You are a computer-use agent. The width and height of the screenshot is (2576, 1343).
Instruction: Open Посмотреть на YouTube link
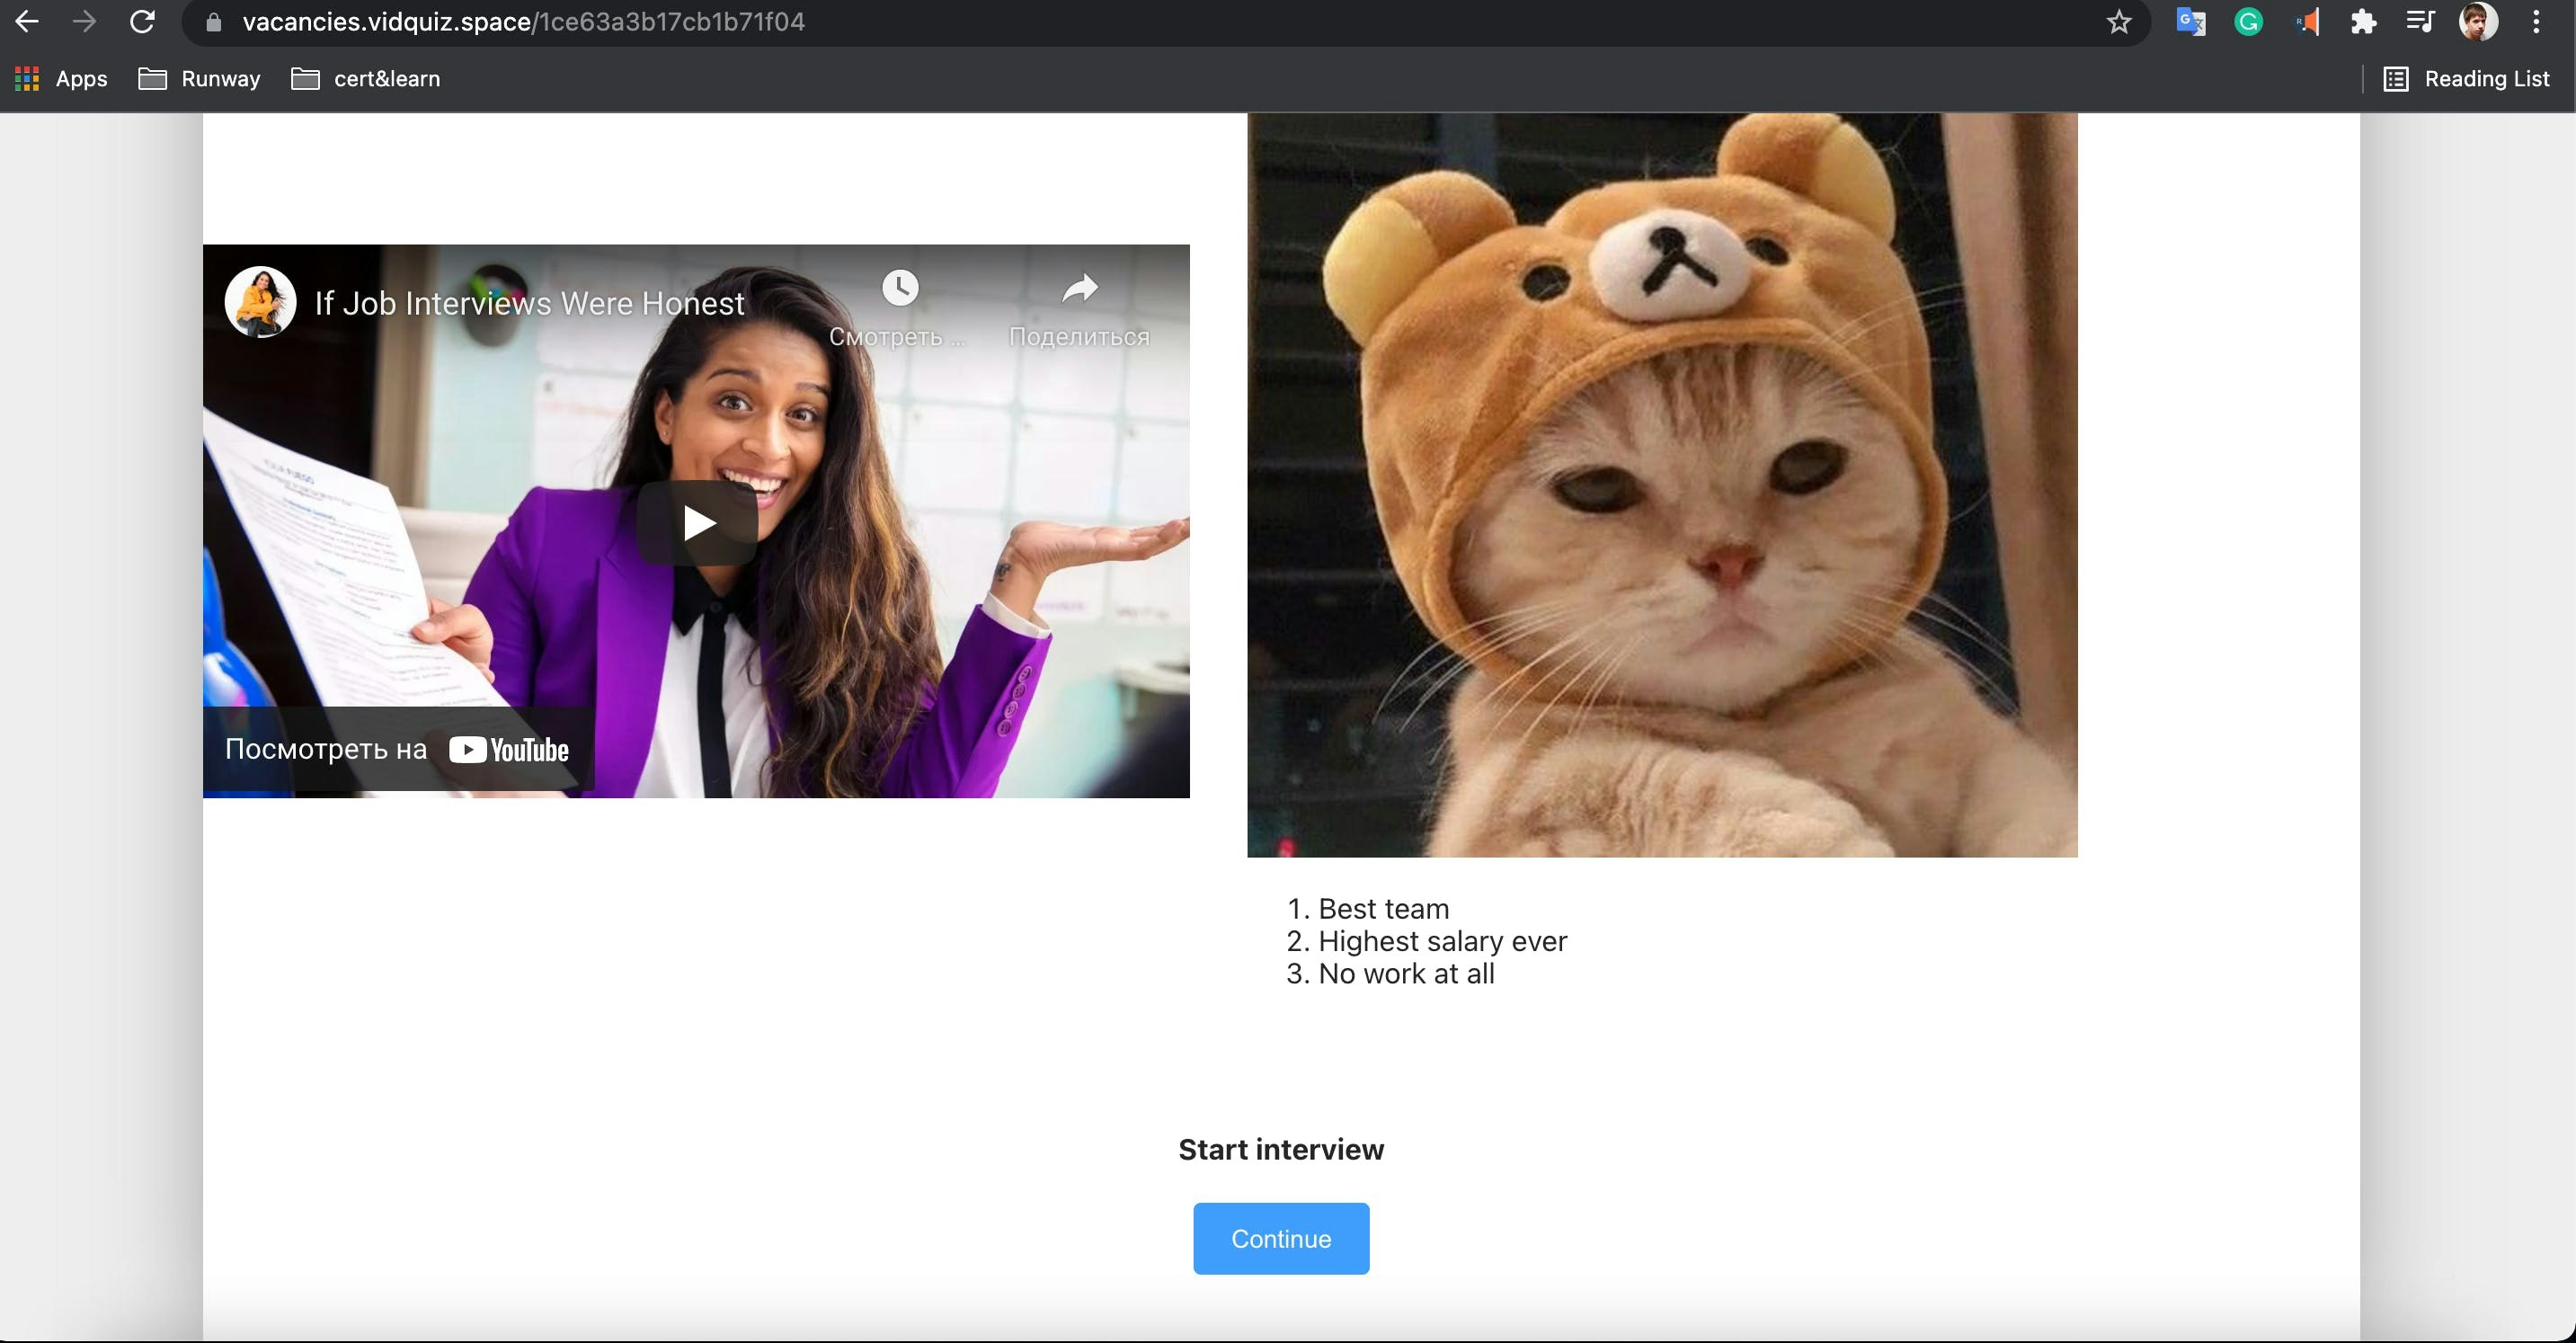tap(396, 748)
